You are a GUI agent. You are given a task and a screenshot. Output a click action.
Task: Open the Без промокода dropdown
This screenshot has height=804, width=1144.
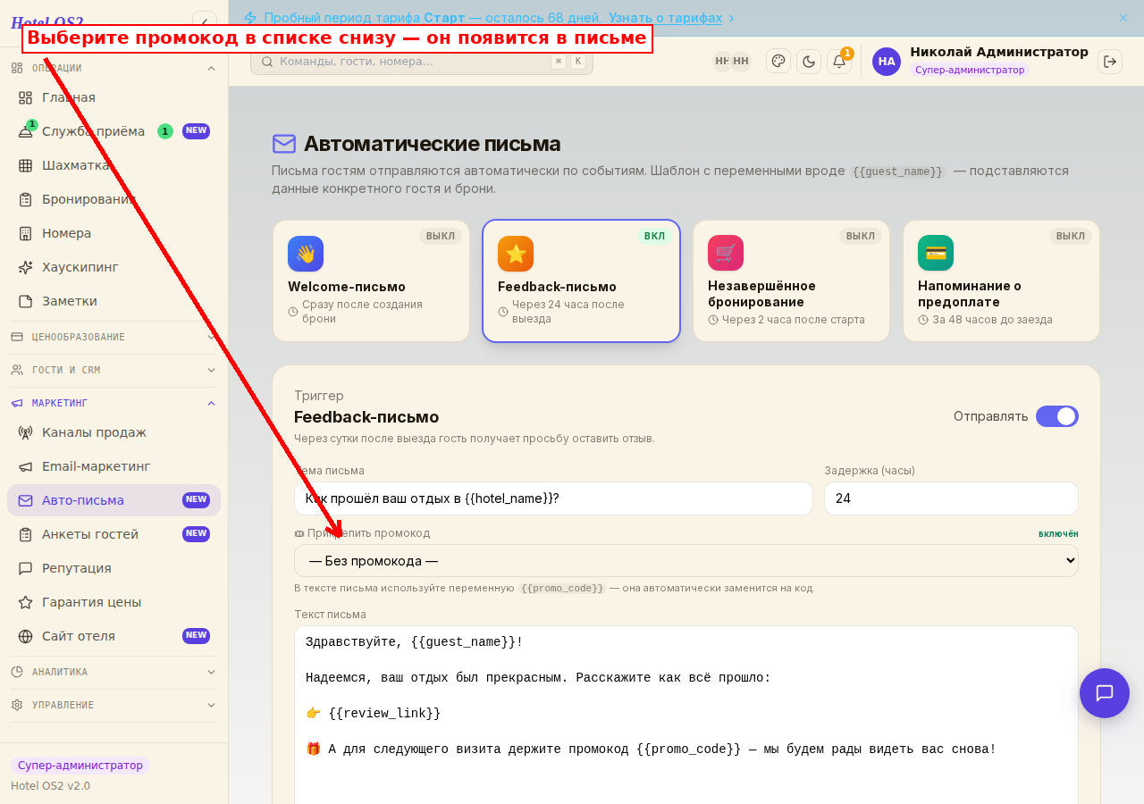(686, 561)
